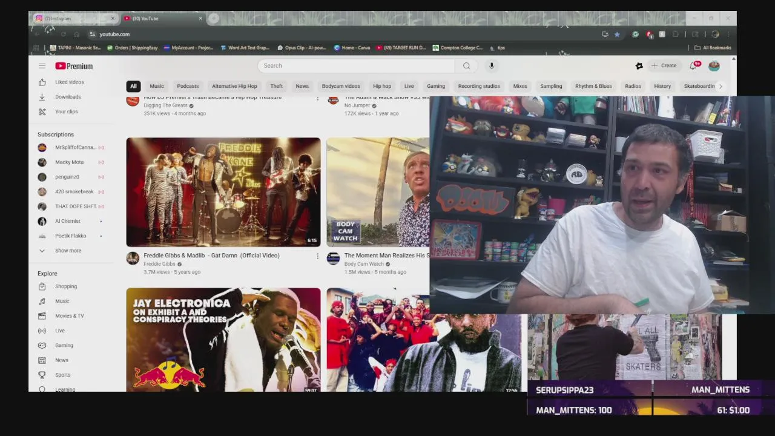Screen dimensions: 775x436
Task: Open MrSpliffofCanna subscription channel
Action: click(70, 147)
